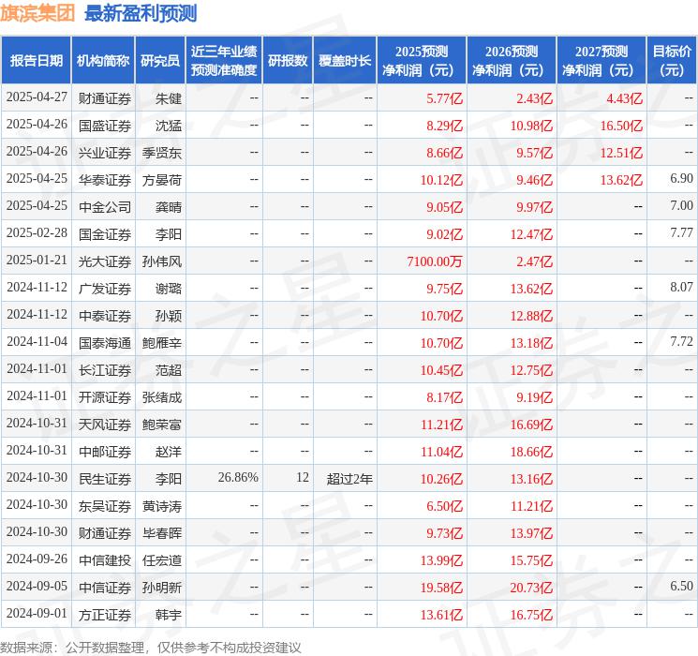Select the 2027预测净利润 column header

pyautogui.click(x=601, y=60)
